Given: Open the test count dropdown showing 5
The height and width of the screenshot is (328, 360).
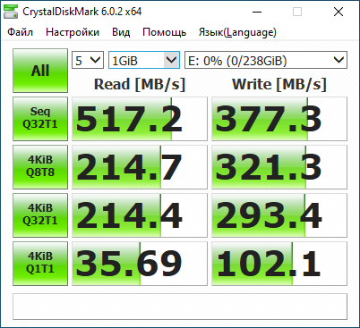Looking at the screenshot, I should tap(88, 60).
